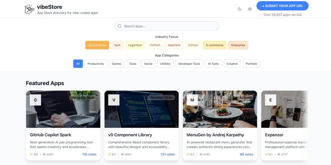This screenshot has width=331, height=165.
Task: Click the MenuGen description text
Action: coord(220,145)
